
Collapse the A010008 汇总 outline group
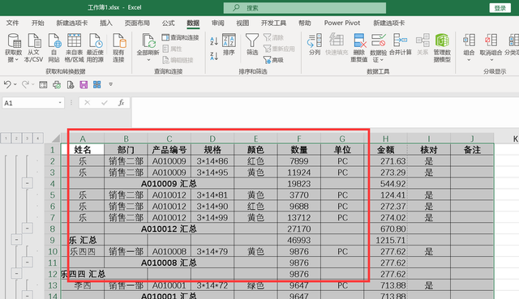[x=27, y=263]
